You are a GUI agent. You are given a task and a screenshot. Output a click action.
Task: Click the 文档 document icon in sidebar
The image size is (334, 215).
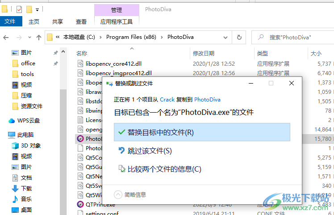[15, 178]
